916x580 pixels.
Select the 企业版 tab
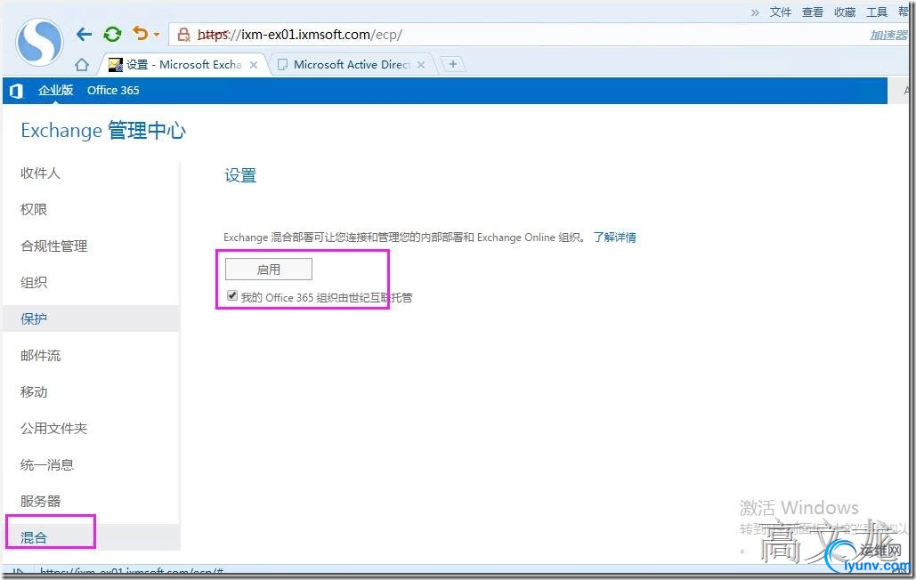[x=55, y=91]
